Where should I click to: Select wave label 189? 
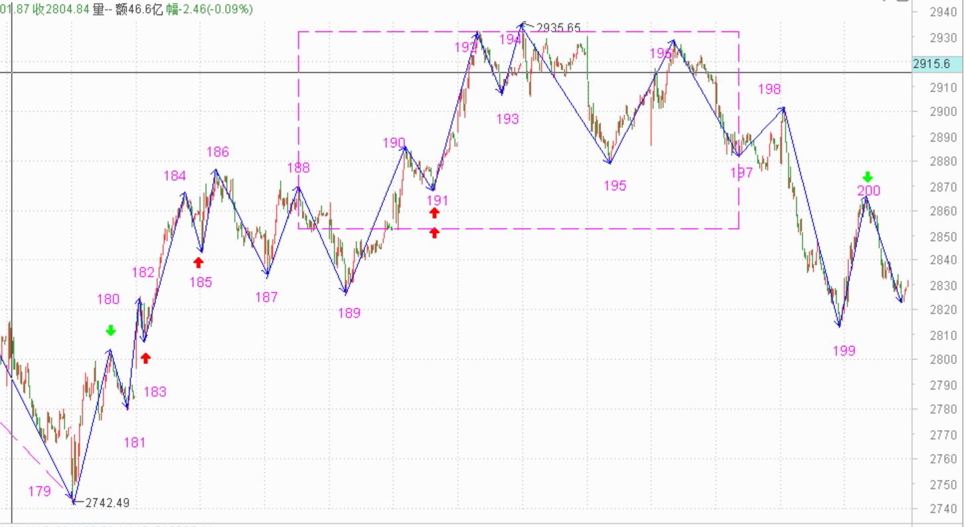click(349, 313)
